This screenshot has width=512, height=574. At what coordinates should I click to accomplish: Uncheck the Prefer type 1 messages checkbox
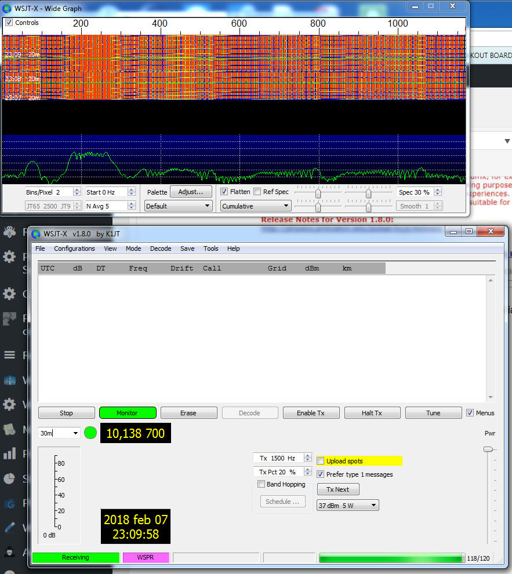pyautogui.click(x=320, y=474)
